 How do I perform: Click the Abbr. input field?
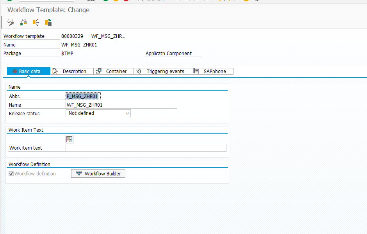pos(83,96)
